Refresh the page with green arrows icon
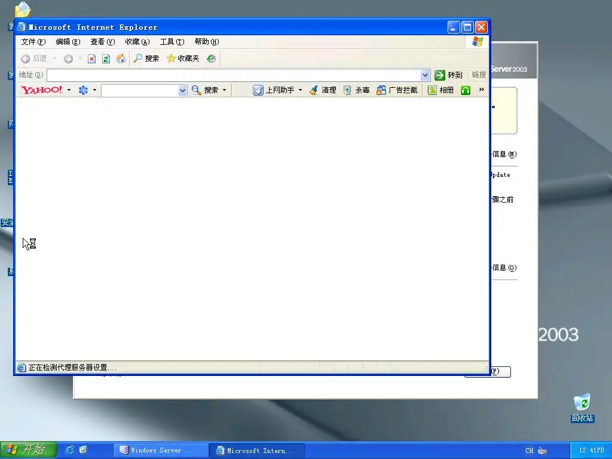This screenshot has height=459, width=612. 106,59
